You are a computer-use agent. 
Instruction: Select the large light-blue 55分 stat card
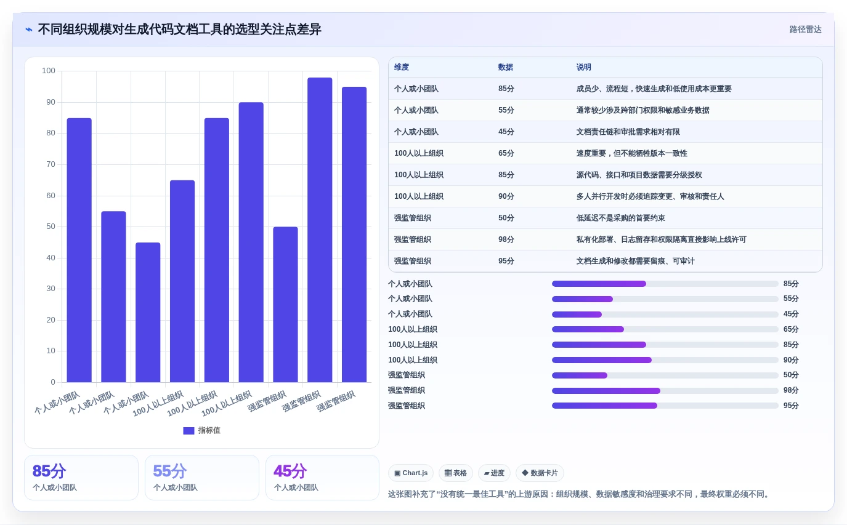pos(202,478)
